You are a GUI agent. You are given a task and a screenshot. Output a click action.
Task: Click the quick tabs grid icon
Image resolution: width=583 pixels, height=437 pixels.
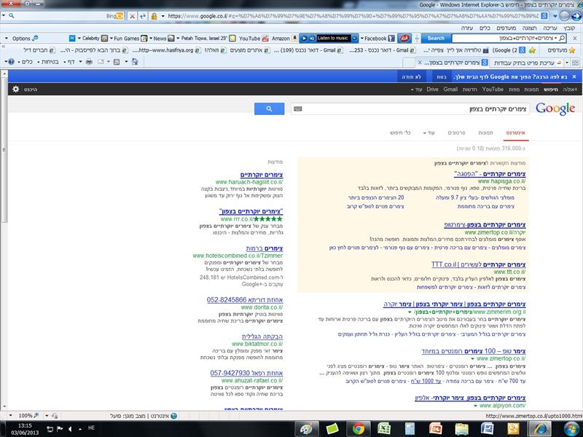pyautogui.click(x=575, y=63)
